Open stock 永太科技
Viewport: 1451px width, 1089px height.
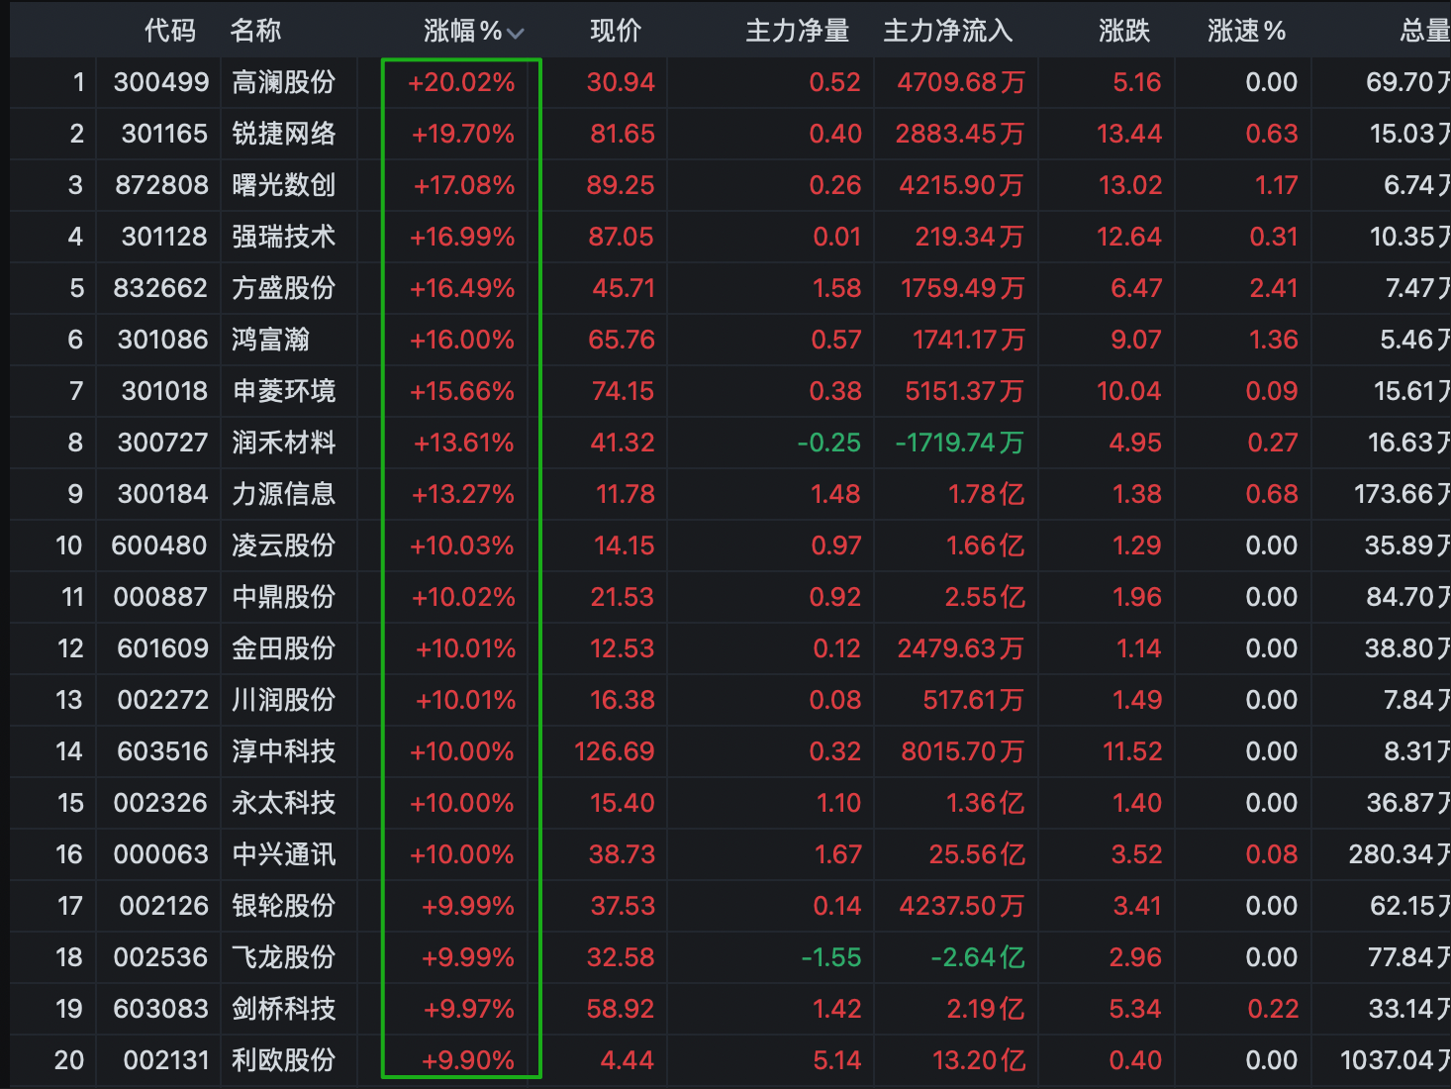point(283,803)
